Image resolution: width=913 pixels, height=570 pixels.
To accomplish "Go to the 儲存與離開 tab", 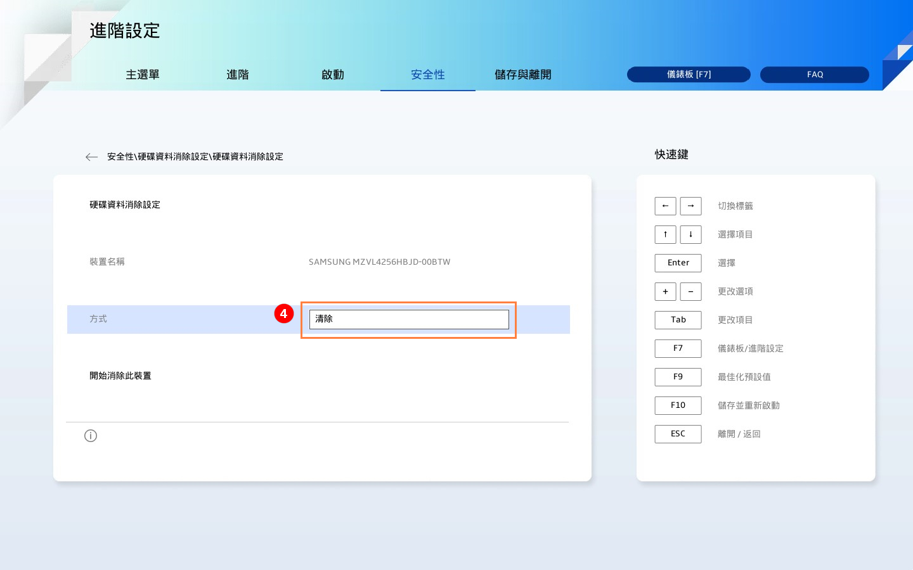I will (523, 75).
